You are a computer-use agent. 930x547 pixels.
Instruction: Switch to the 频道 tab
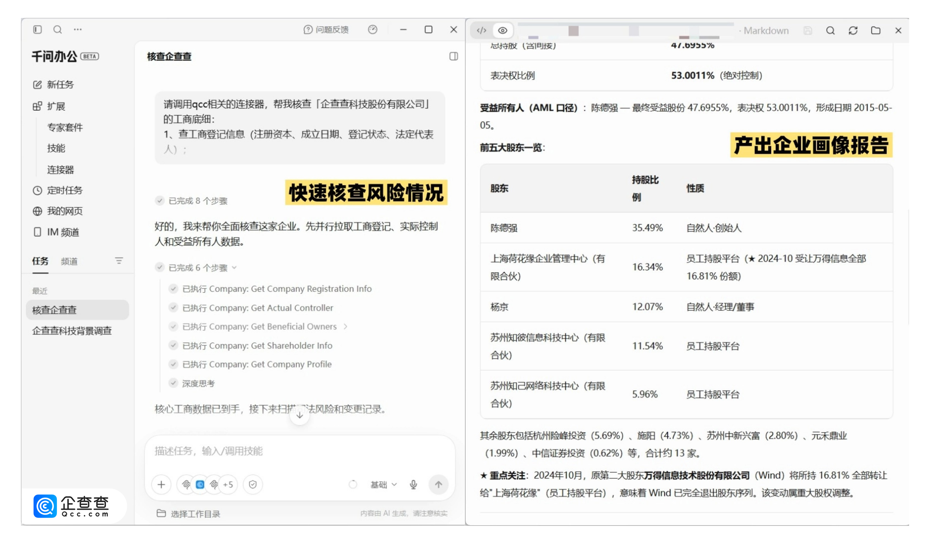(69, 261)
